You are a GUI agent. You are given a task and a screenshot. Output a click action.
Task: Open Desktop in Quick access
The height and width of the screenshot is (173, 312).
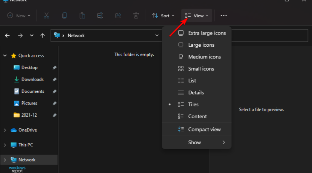pyautogui.click(x=29, y=67)
